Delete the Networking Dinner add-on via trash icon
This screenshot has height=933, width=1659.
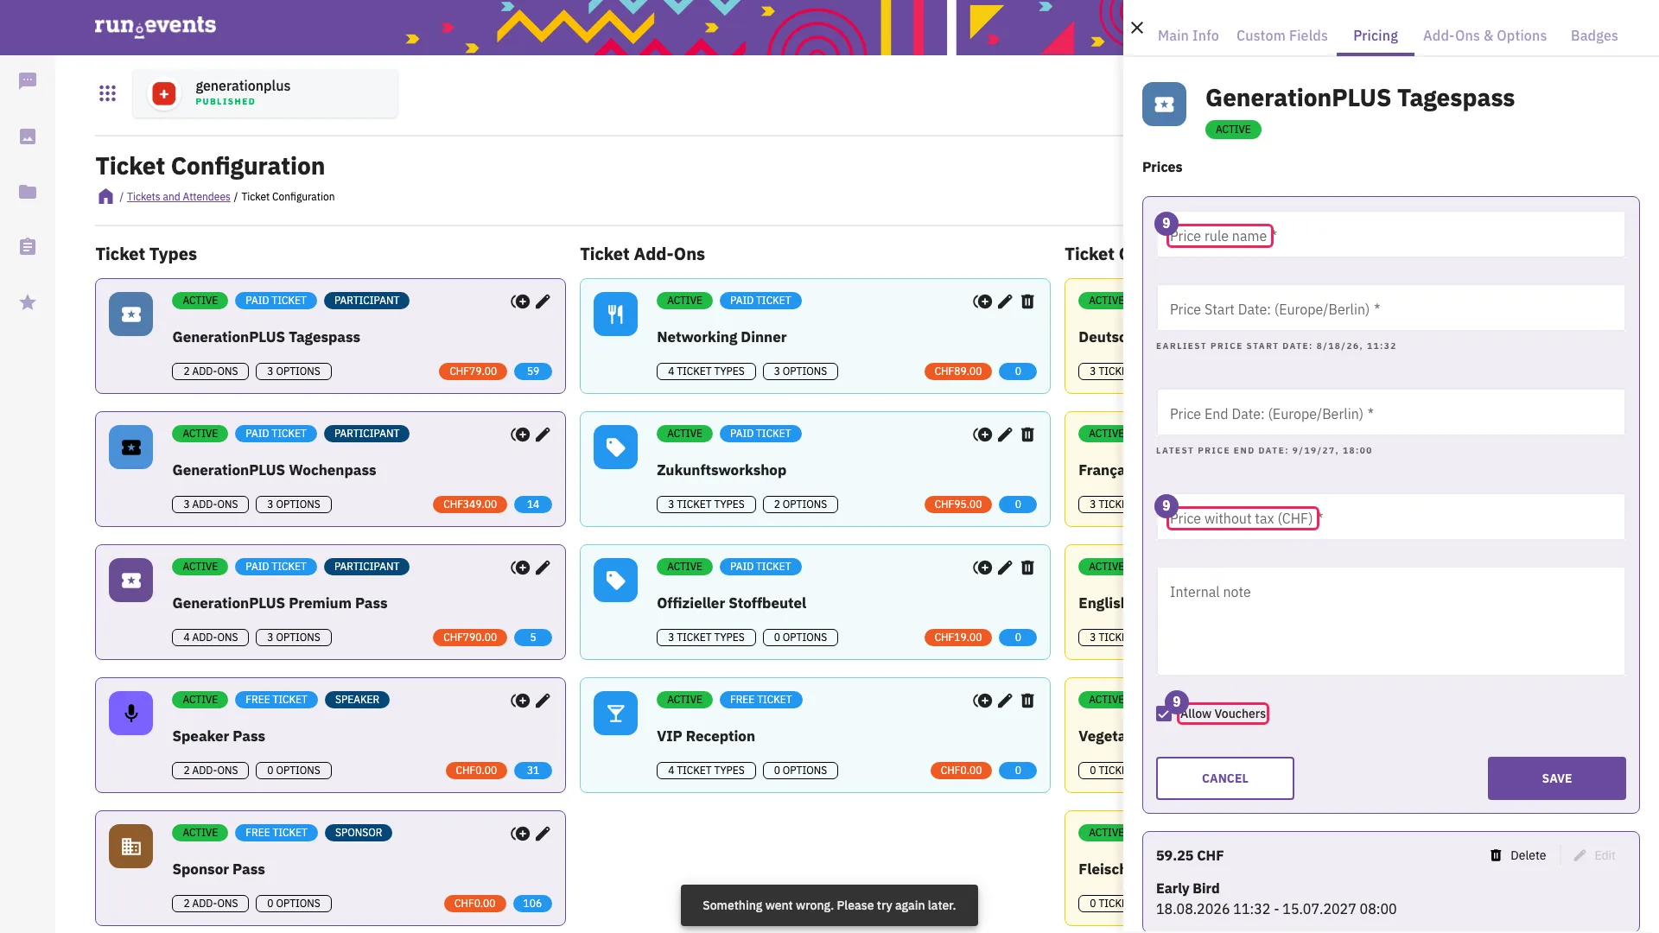pyautogui.click(x=1027, y=301)
